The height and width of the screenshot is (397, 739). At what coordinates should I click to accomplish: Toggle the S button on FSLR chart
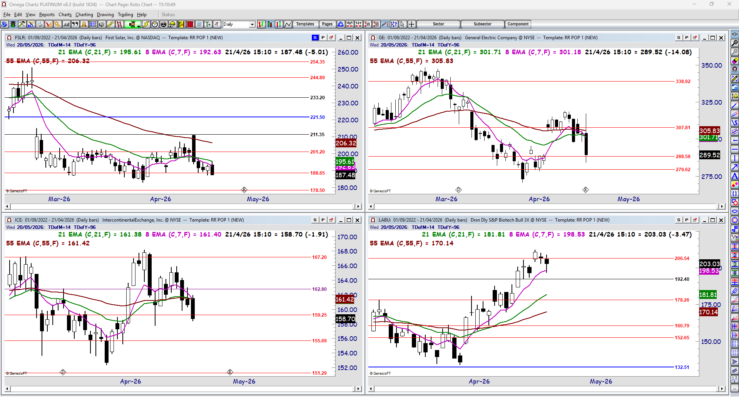tap(315, 38)
